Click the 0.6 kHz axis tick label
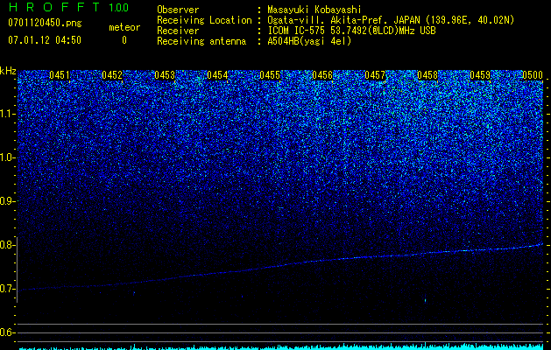This screenshot has width=551, height=350. (x=7, y=332)
